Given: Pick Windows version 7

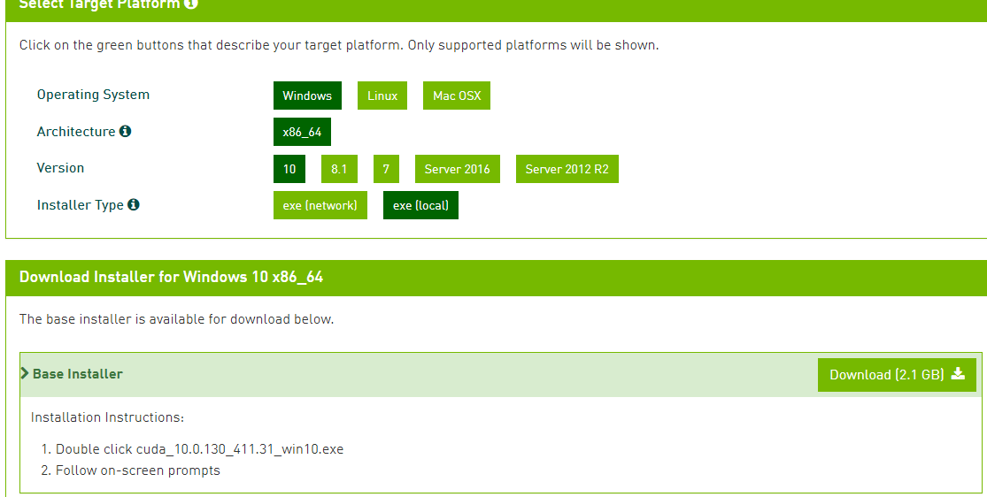Looking at the screenshot, I should tap(386, 169).
